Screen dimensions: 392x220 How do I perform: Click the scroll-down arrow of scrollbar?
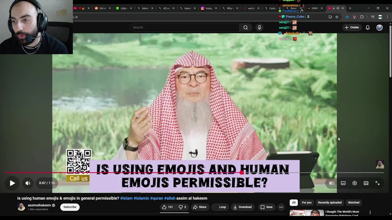[390, 214]
